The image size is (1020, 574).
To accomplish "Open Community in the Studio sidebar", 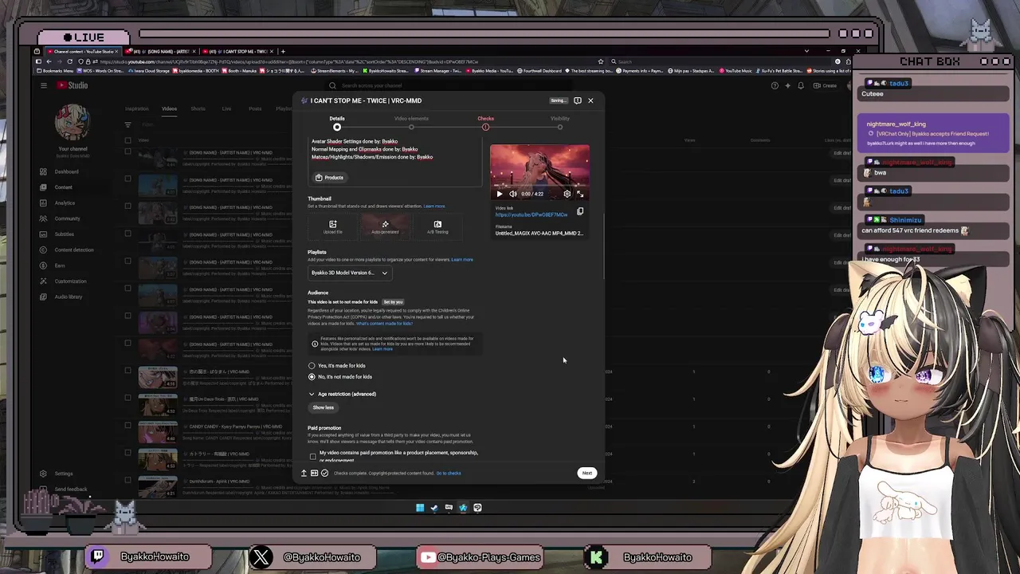I will pyautogui.click(x=68, y=218).
